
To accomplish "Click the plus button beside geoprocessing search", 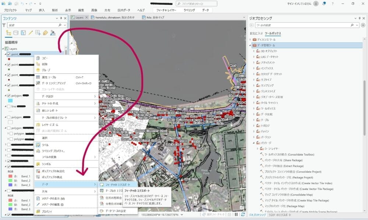I will [x=363, y=25].
